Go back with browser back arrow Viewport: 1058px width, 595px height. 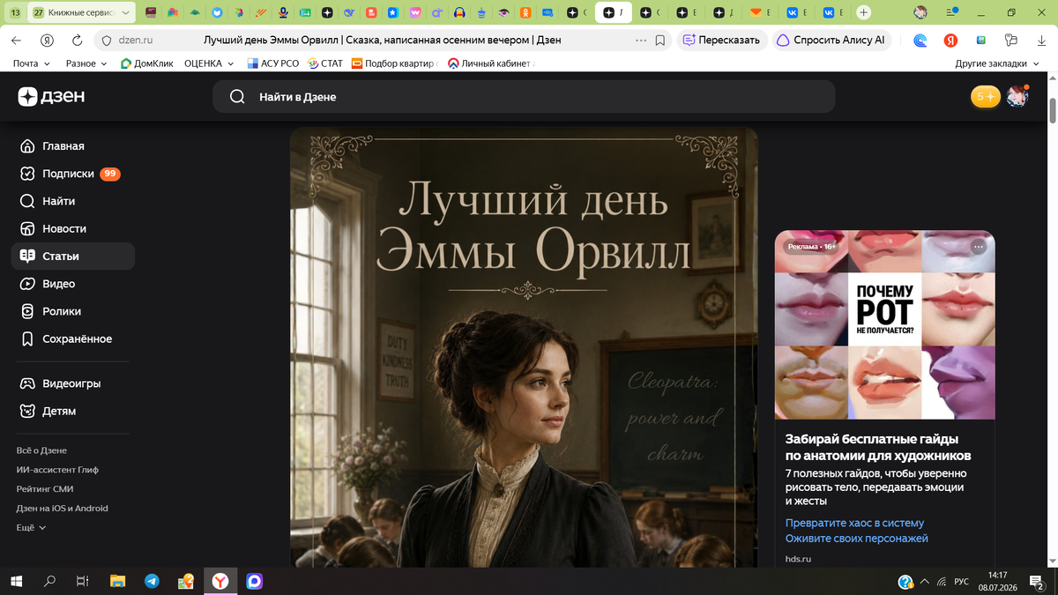17,40
